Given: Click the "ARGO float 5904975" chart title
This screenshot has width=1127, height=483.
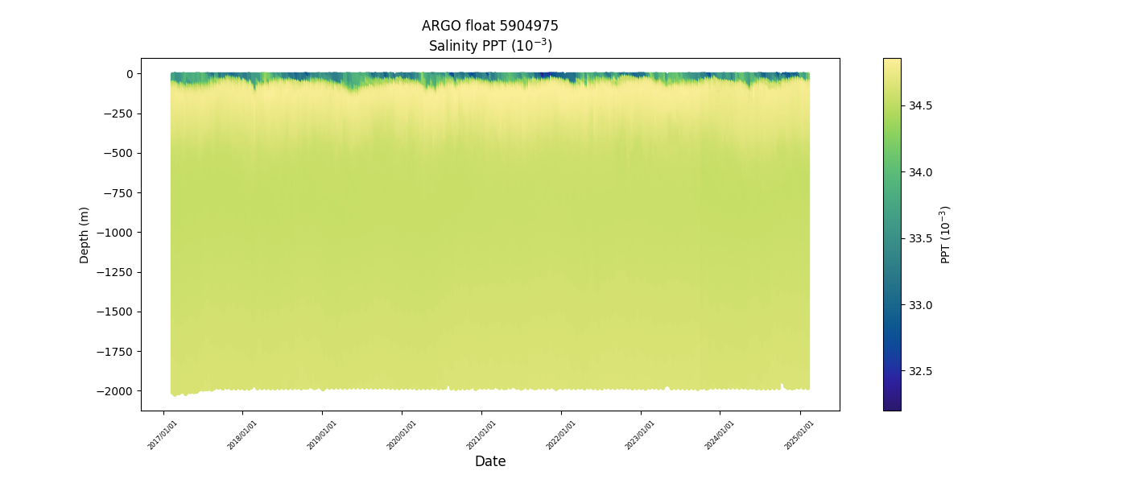Looking at the screenshot, I should tap(489, 26).
